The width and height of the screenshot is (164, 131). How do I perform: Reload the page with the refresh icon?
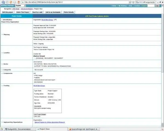click(11, 2)
